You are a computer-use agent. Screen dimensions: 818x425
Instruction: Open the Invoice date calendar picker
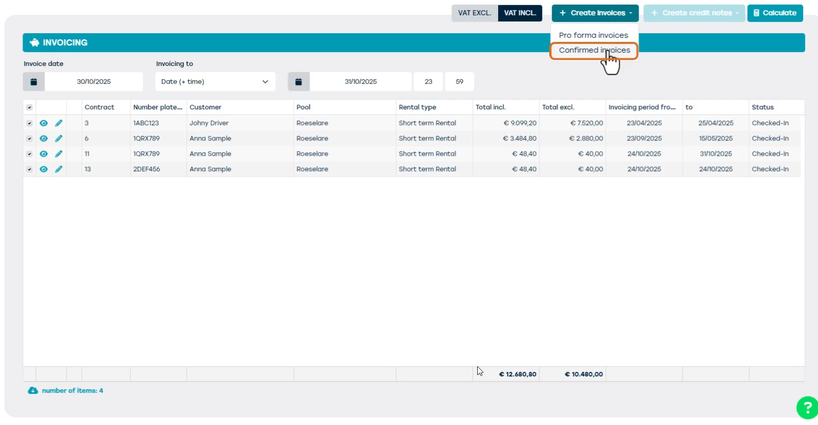pyautogui.click(x=34, y=82)
